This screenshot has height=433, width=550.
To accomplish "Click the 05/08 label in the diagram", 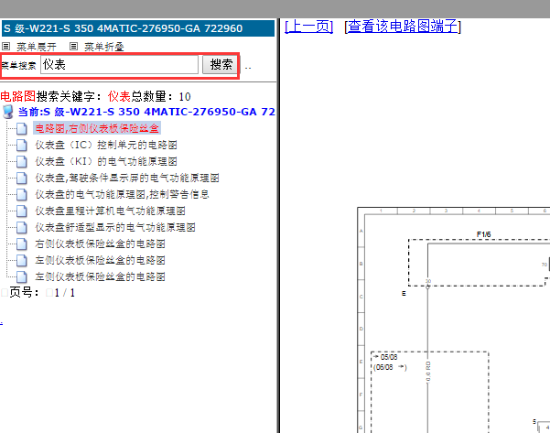I will (x=389, y=357).
